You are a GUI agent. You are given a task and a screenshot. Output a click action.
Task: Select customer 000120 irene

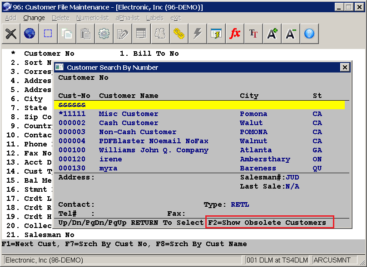point(199,159)
